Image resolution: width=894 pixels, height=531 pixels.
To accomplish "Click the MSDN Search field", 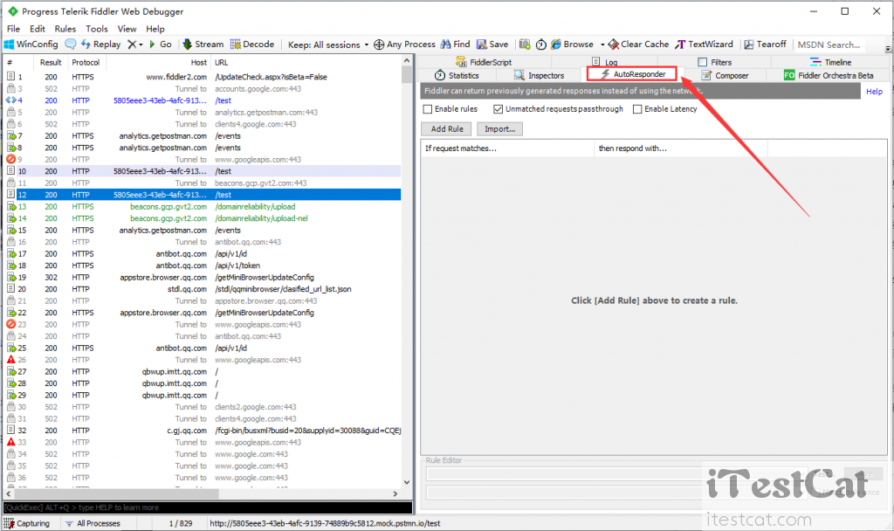I will tap(829, 45).
